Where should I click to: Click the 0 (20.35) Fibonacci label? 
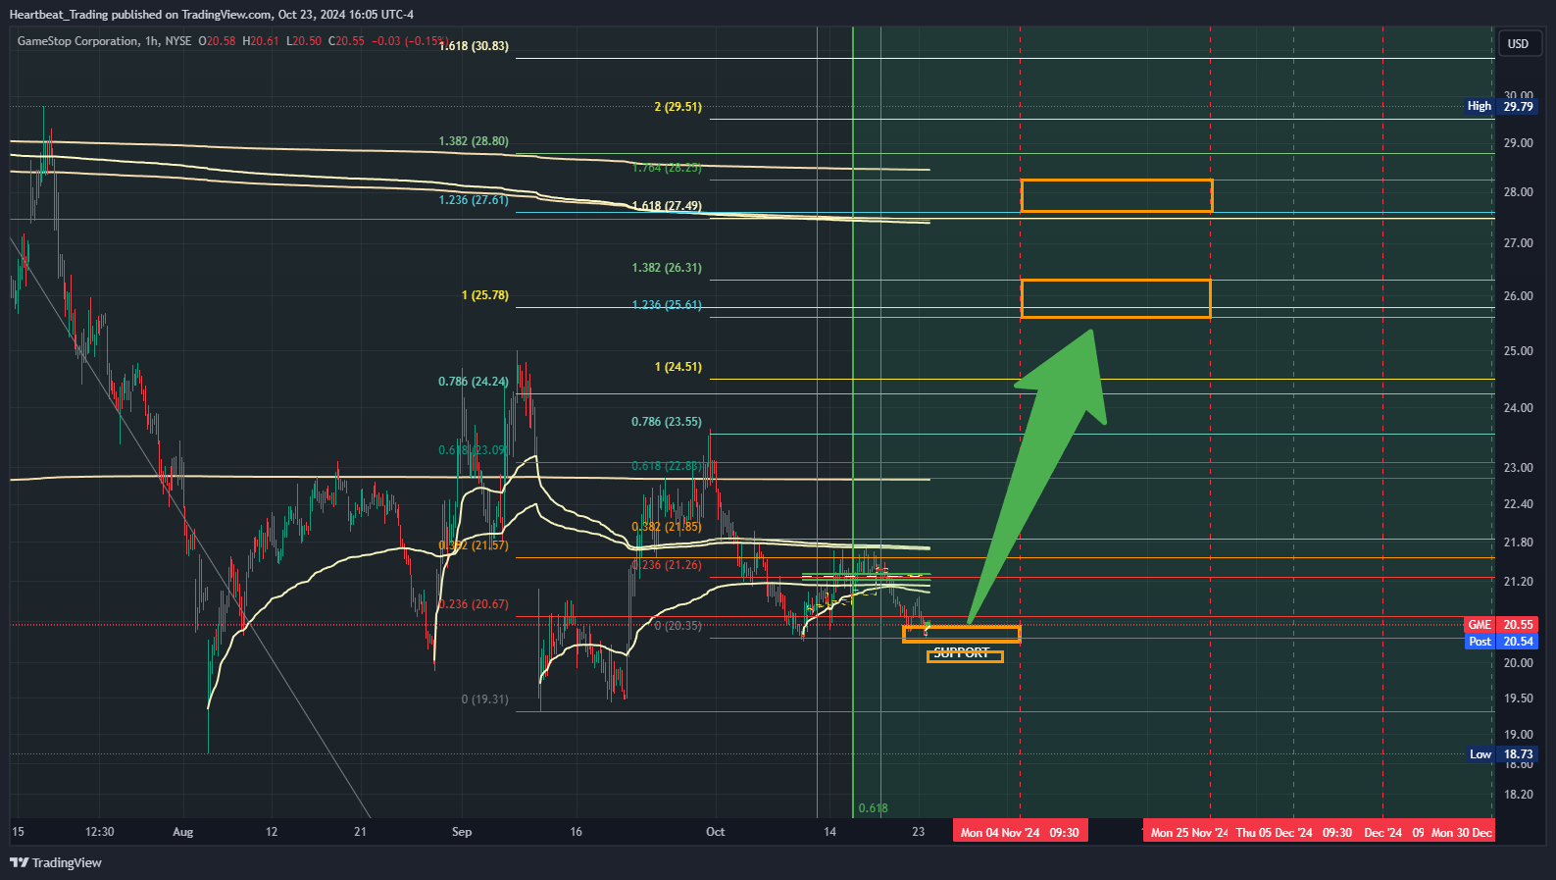(x=678, y=626)
